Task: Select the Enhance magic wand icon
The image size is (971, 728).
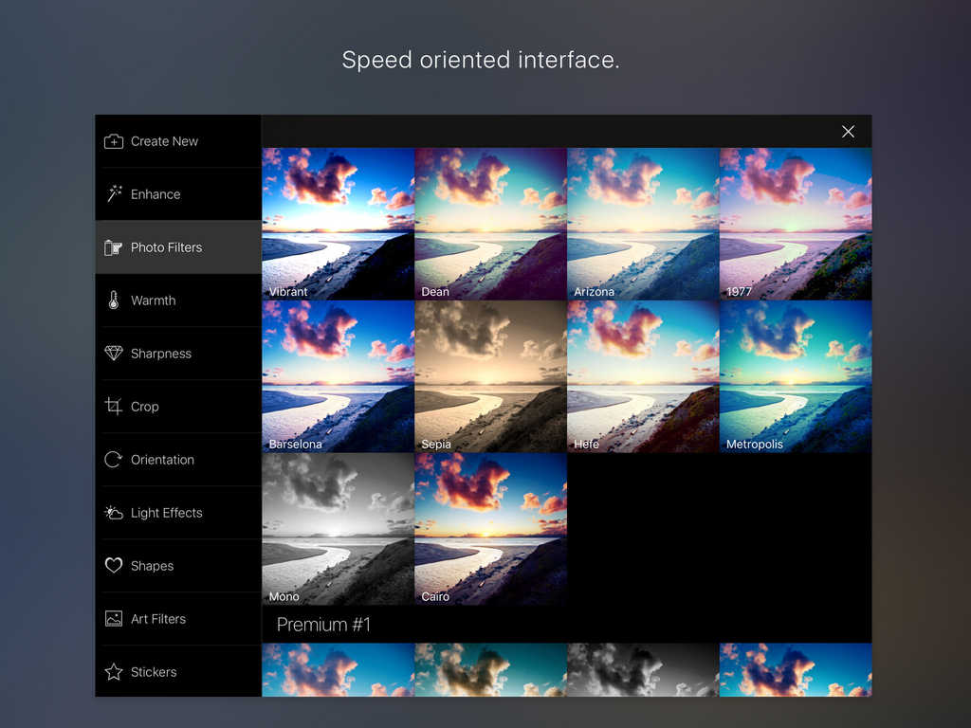Action: coord(114,194)
